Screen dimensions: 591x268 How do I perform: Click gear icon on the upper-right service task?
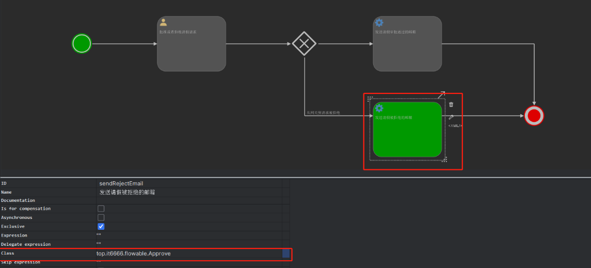click(379, 22)
